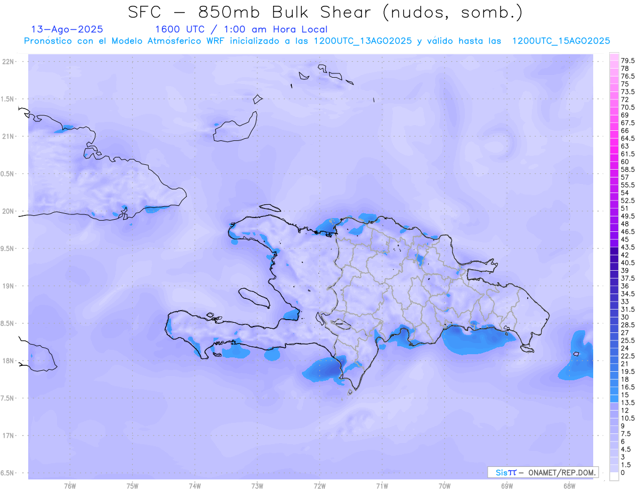
Task: Click the 55.5 colorbar value label
Action: pyautogui.click(x=628, y=185)
